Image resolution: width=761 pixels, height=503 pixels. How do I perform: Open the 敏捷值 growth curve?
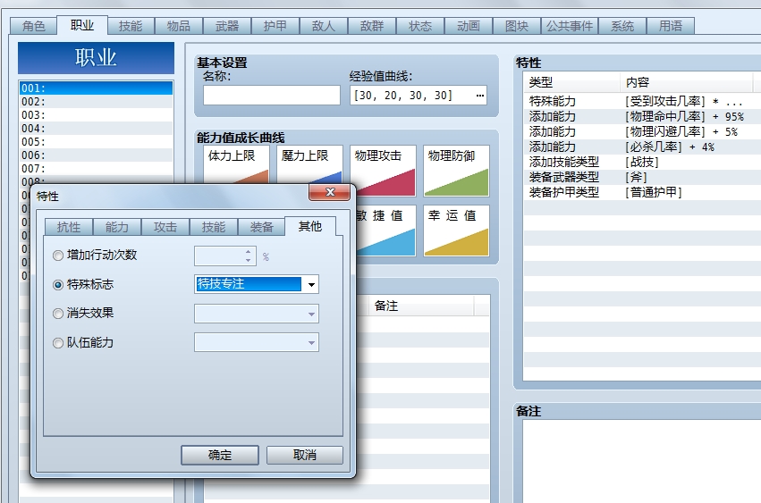pos(386,231)
